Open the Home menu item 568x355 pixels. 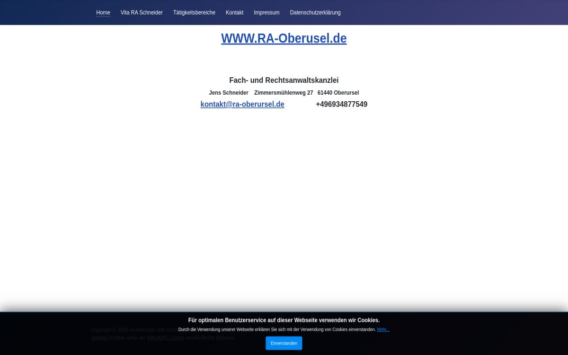coord(103,13)
